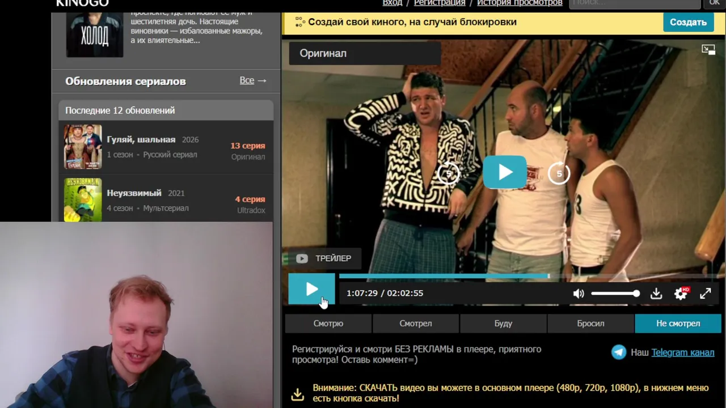726x408 pixels.
Task: Click the YouTube icon beside ТРЕЙЛЕР
Action: (x=302, y=258)
